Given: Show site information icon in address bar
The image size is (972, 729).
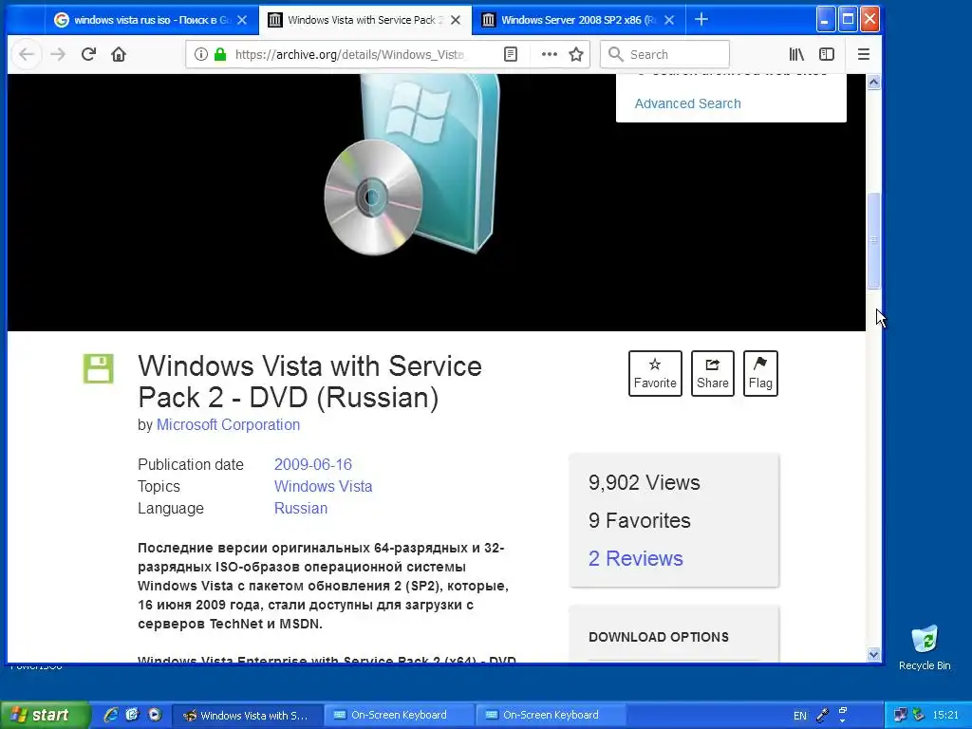Looking at the screenshot, I should pos(201,54).
